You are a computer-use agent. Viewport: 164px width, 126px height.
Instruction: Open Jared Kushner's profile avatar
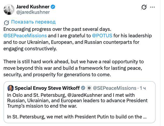pyautogui.click(x=9, y=9)
